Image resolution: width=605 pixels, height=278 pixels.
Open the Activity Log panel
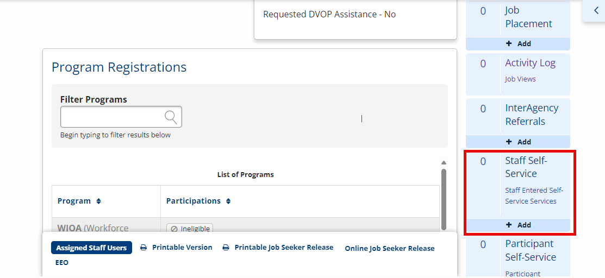click(x=530, y=63)
